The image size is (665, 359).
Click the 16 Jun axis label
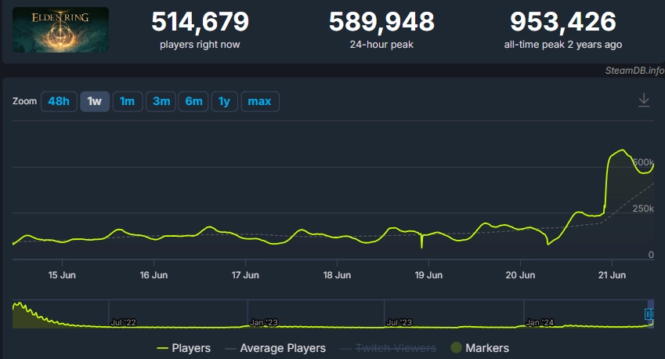click(154, 275)
